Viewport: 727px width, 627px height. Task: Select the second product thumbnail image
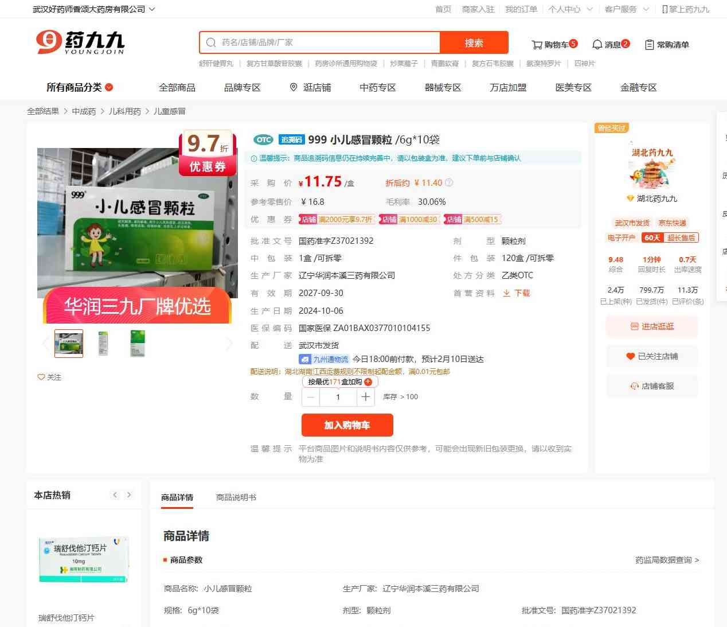point(103,344)
